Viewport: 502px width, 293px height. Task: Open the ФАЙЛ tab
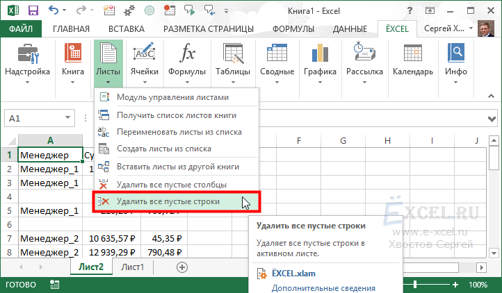pyautogui.click(x=21, y=28)
